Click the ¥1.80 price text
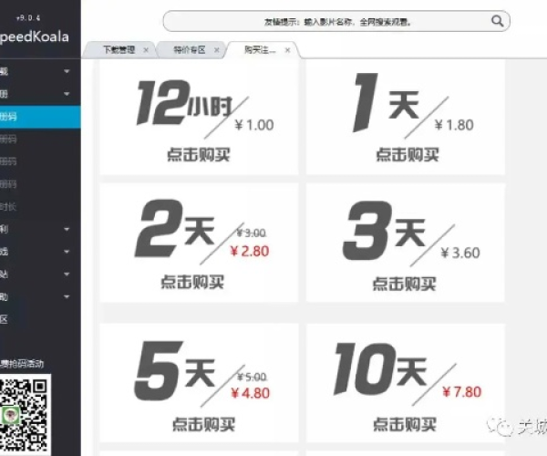547x456 pixels. [454, 125]
